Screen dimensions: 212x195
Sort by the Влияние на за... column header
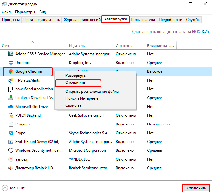point(161,46)
